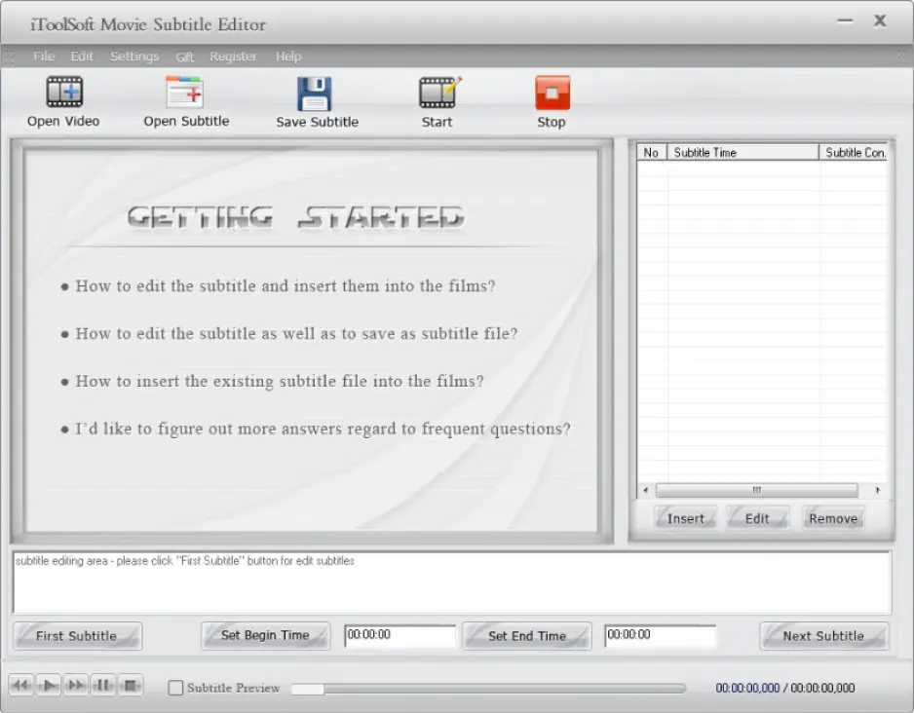Open the Edit menu
The height and width of the screenshot is (713, 914).
click(82, 56)
